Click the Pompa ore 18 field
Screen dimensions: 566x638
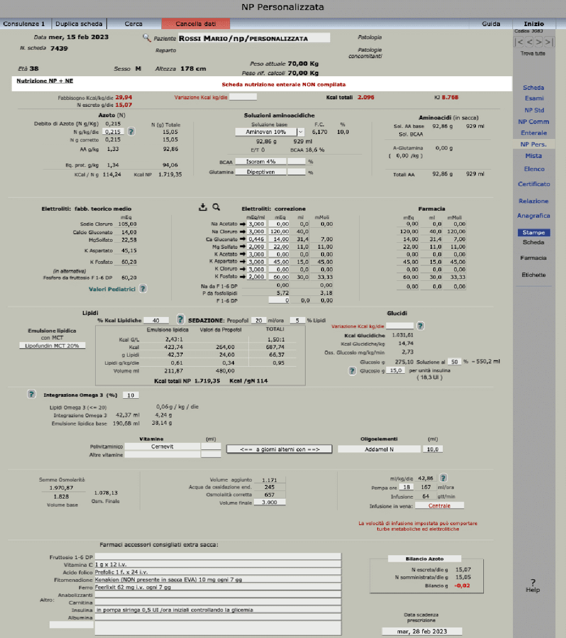pyautogui.click(x=407, y=487)
